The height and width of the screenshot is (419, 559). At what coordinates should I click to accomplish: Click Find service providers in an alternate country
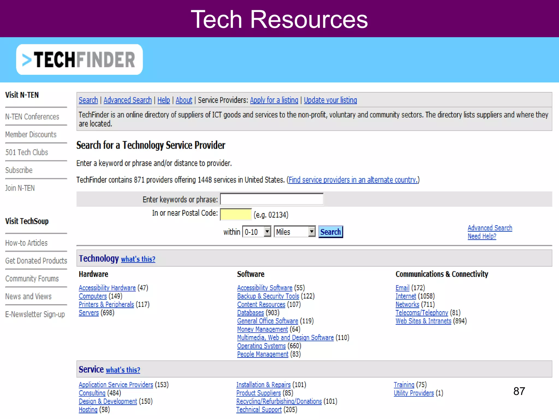click(x=353, y=180)
